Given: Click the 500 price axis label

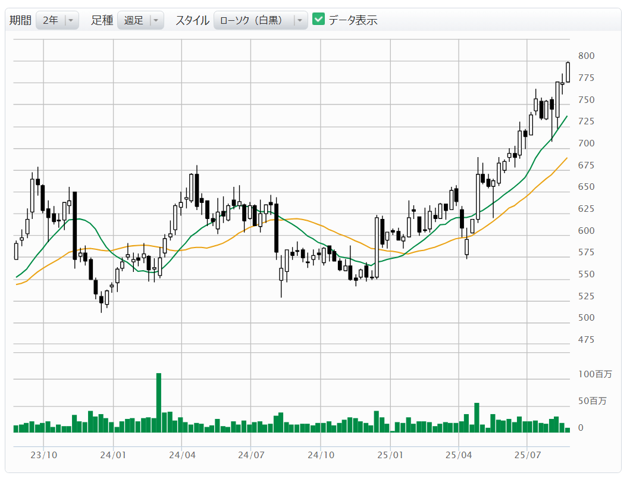Looking at the screenshot, I should click(587, 318).
